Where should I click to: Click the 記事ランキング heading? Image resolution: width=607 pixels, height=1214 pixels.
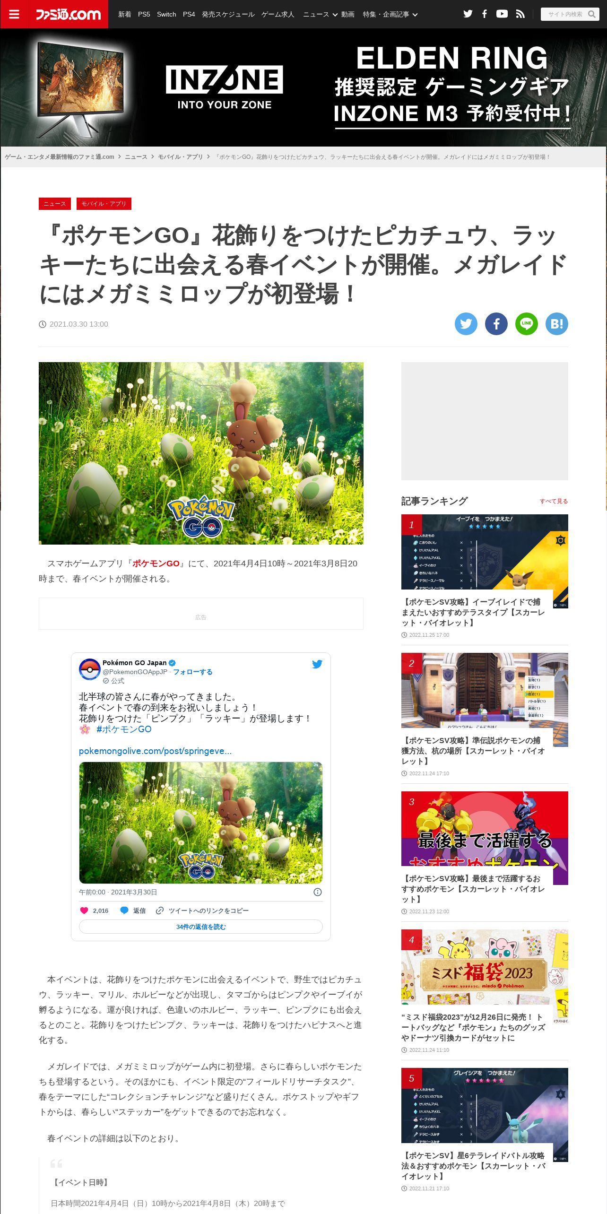[x=434, y=501]
